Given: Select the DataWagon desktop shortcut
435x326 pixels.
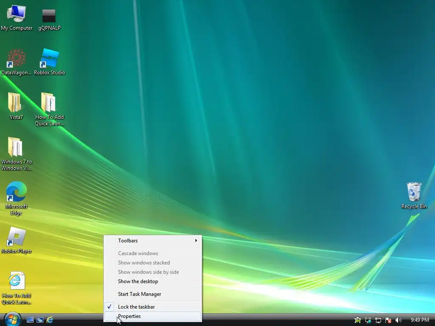Looking at the screenshot, I should (x=17, y=62).
